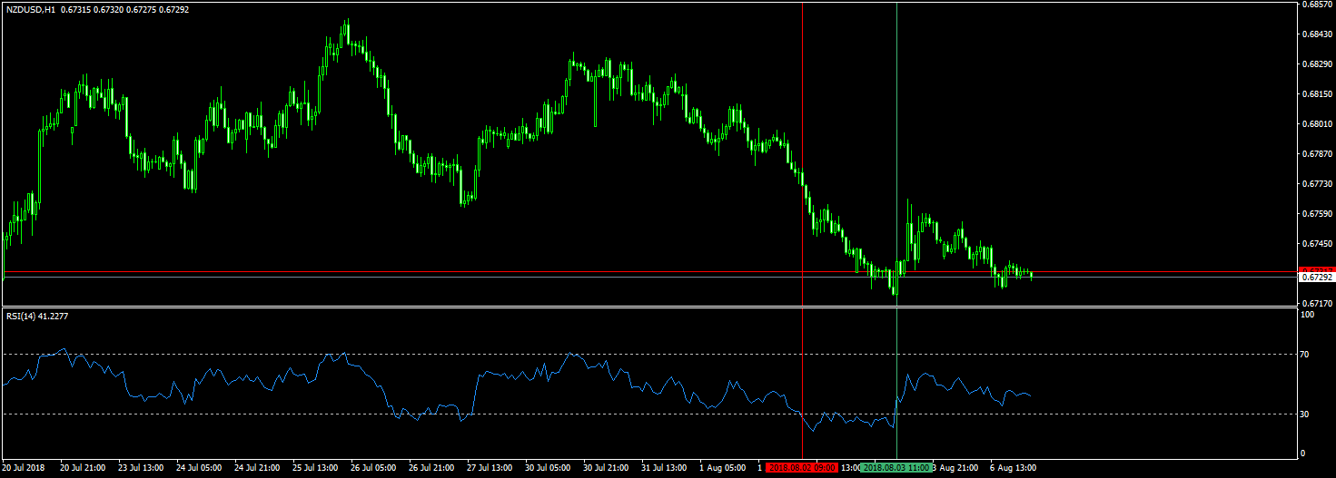Viewport: 1336px width, 478px height.
Task: Click the 27 Jul 13:00 time label
Action: (490, 468)
